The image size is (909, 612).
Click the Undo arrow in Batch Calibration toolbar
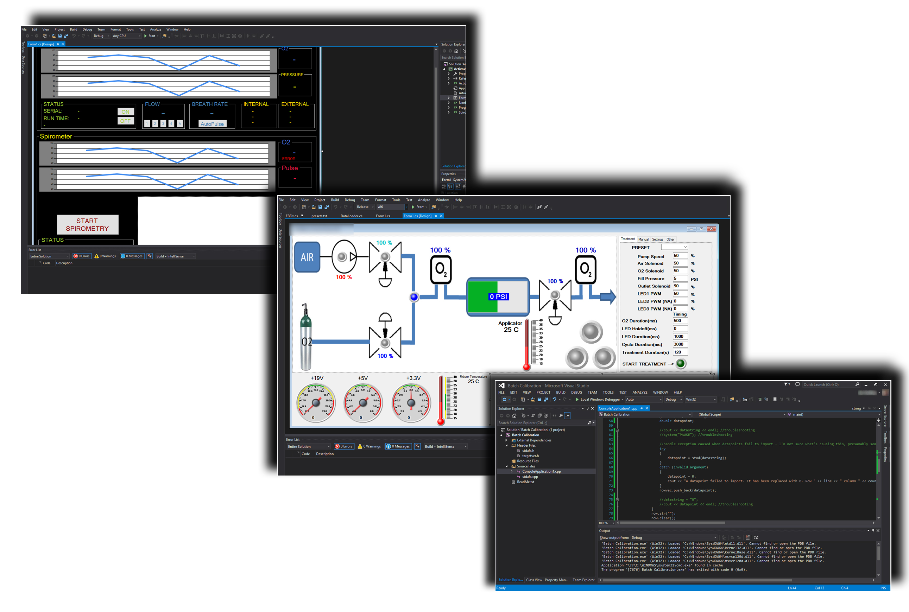(x=554, y=399)
